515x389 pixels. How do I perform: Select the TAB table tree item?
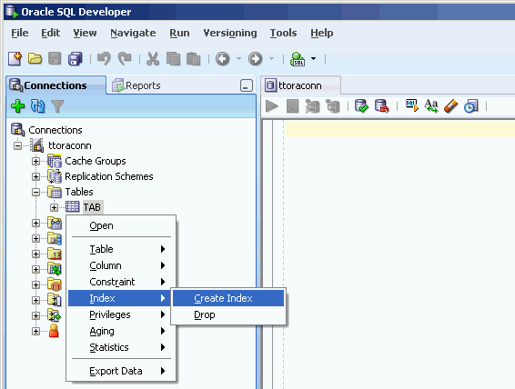click(92, 207)
